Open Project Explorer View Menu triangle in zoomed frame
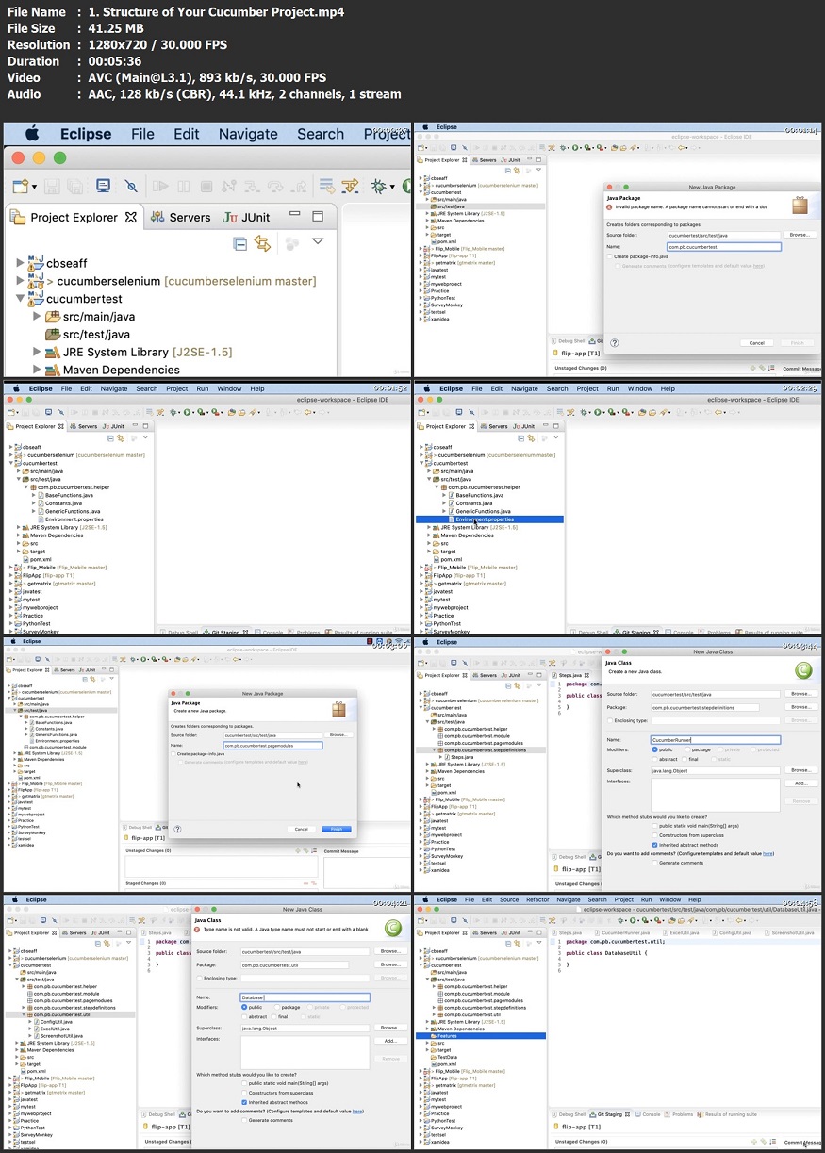The image size is (825, 1153). (x=318, y=241)
